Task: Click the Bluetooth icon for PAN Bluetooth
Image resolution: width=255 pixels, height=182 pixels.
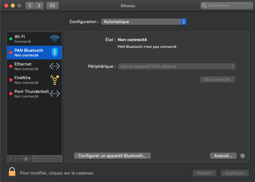Action: [x=55, y=53]
